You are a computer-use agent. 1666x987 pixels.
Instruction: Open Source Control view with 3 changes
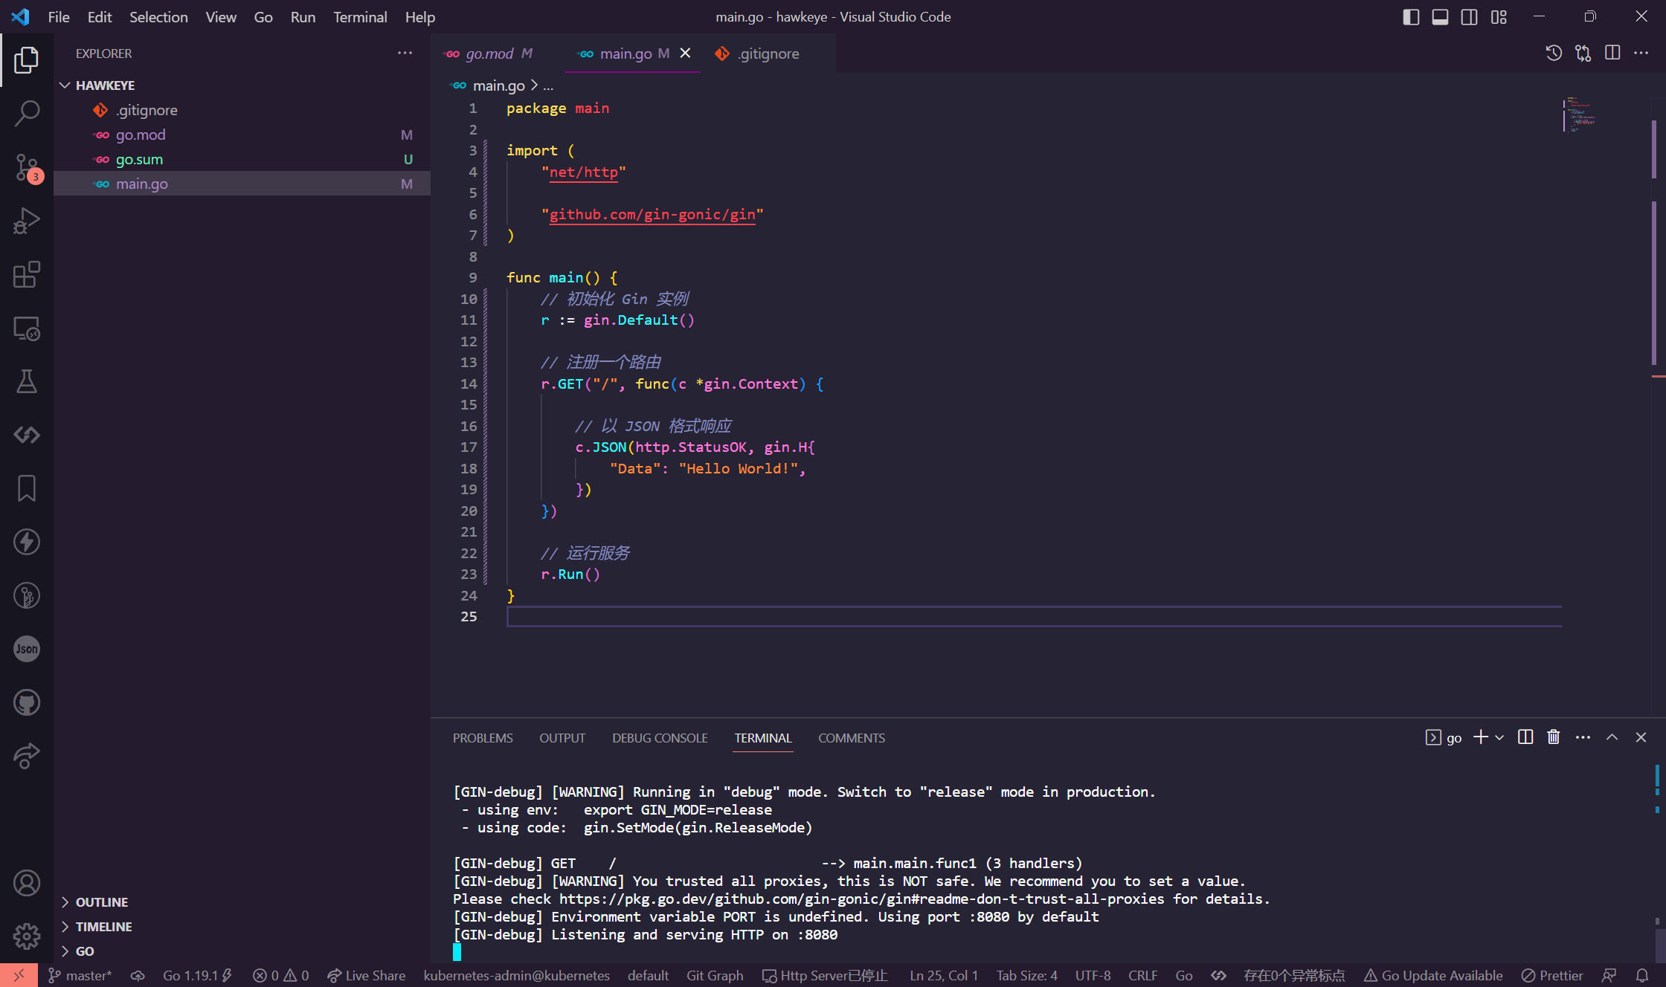(x=27, y=167)
